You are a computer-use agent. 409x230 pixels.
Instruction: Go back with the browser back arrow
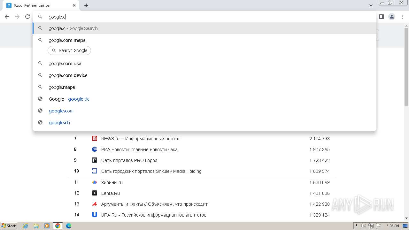(7, 17)
